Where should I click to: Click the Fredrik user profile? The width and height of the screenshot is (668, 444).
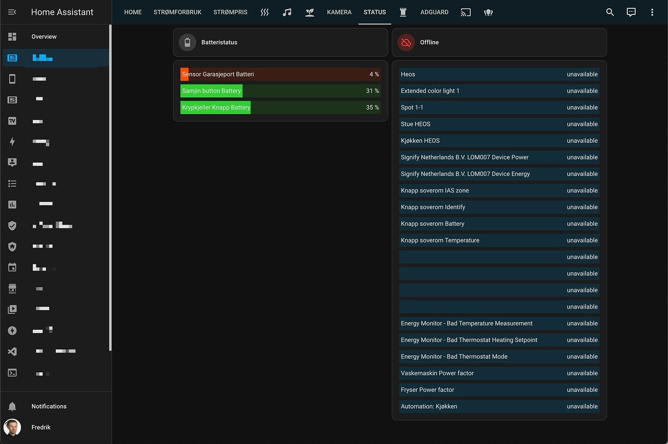[41, 427]
